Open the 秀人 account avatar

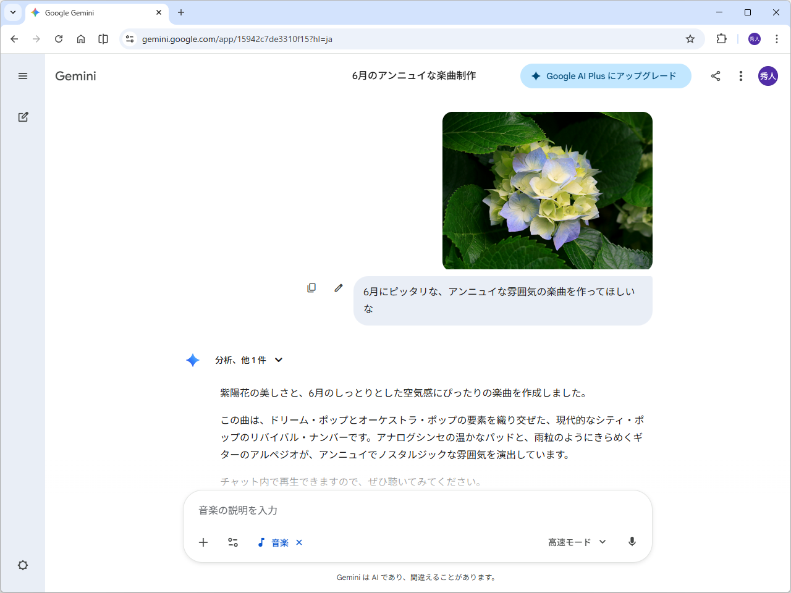tap(768, 75)
